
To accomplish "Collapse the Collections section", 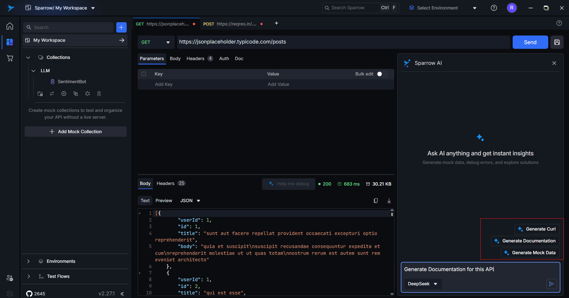I will pos(28,57).
